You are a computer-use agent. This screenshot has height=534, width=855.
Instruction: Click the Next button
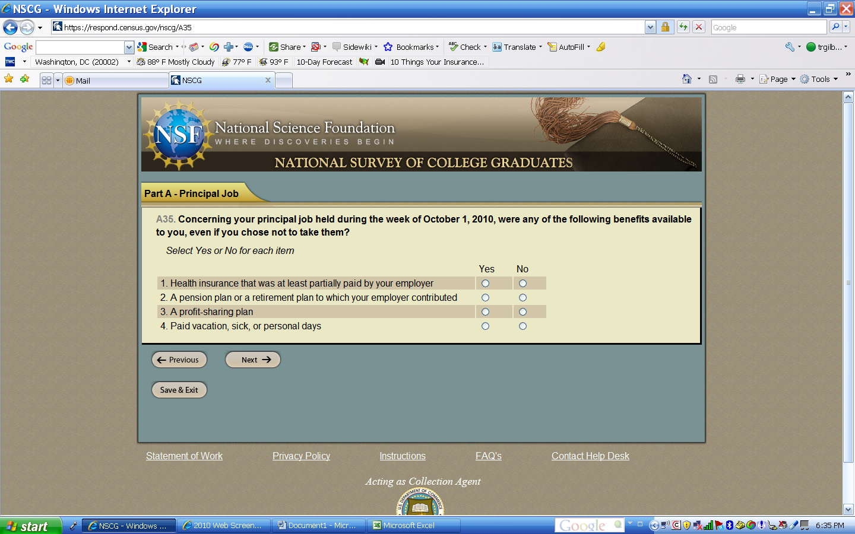coord(253,360)
